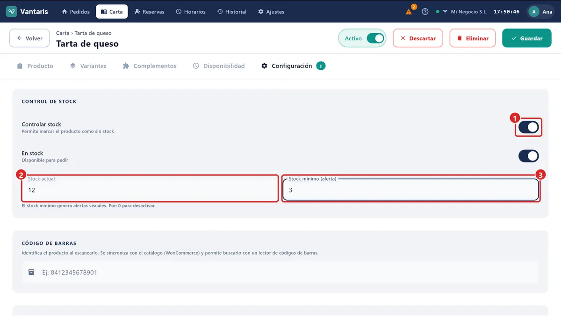The width and height of the screenshot is (561, 324).
Task: Select the Configuración tab
Action: (x=292, y=66)
